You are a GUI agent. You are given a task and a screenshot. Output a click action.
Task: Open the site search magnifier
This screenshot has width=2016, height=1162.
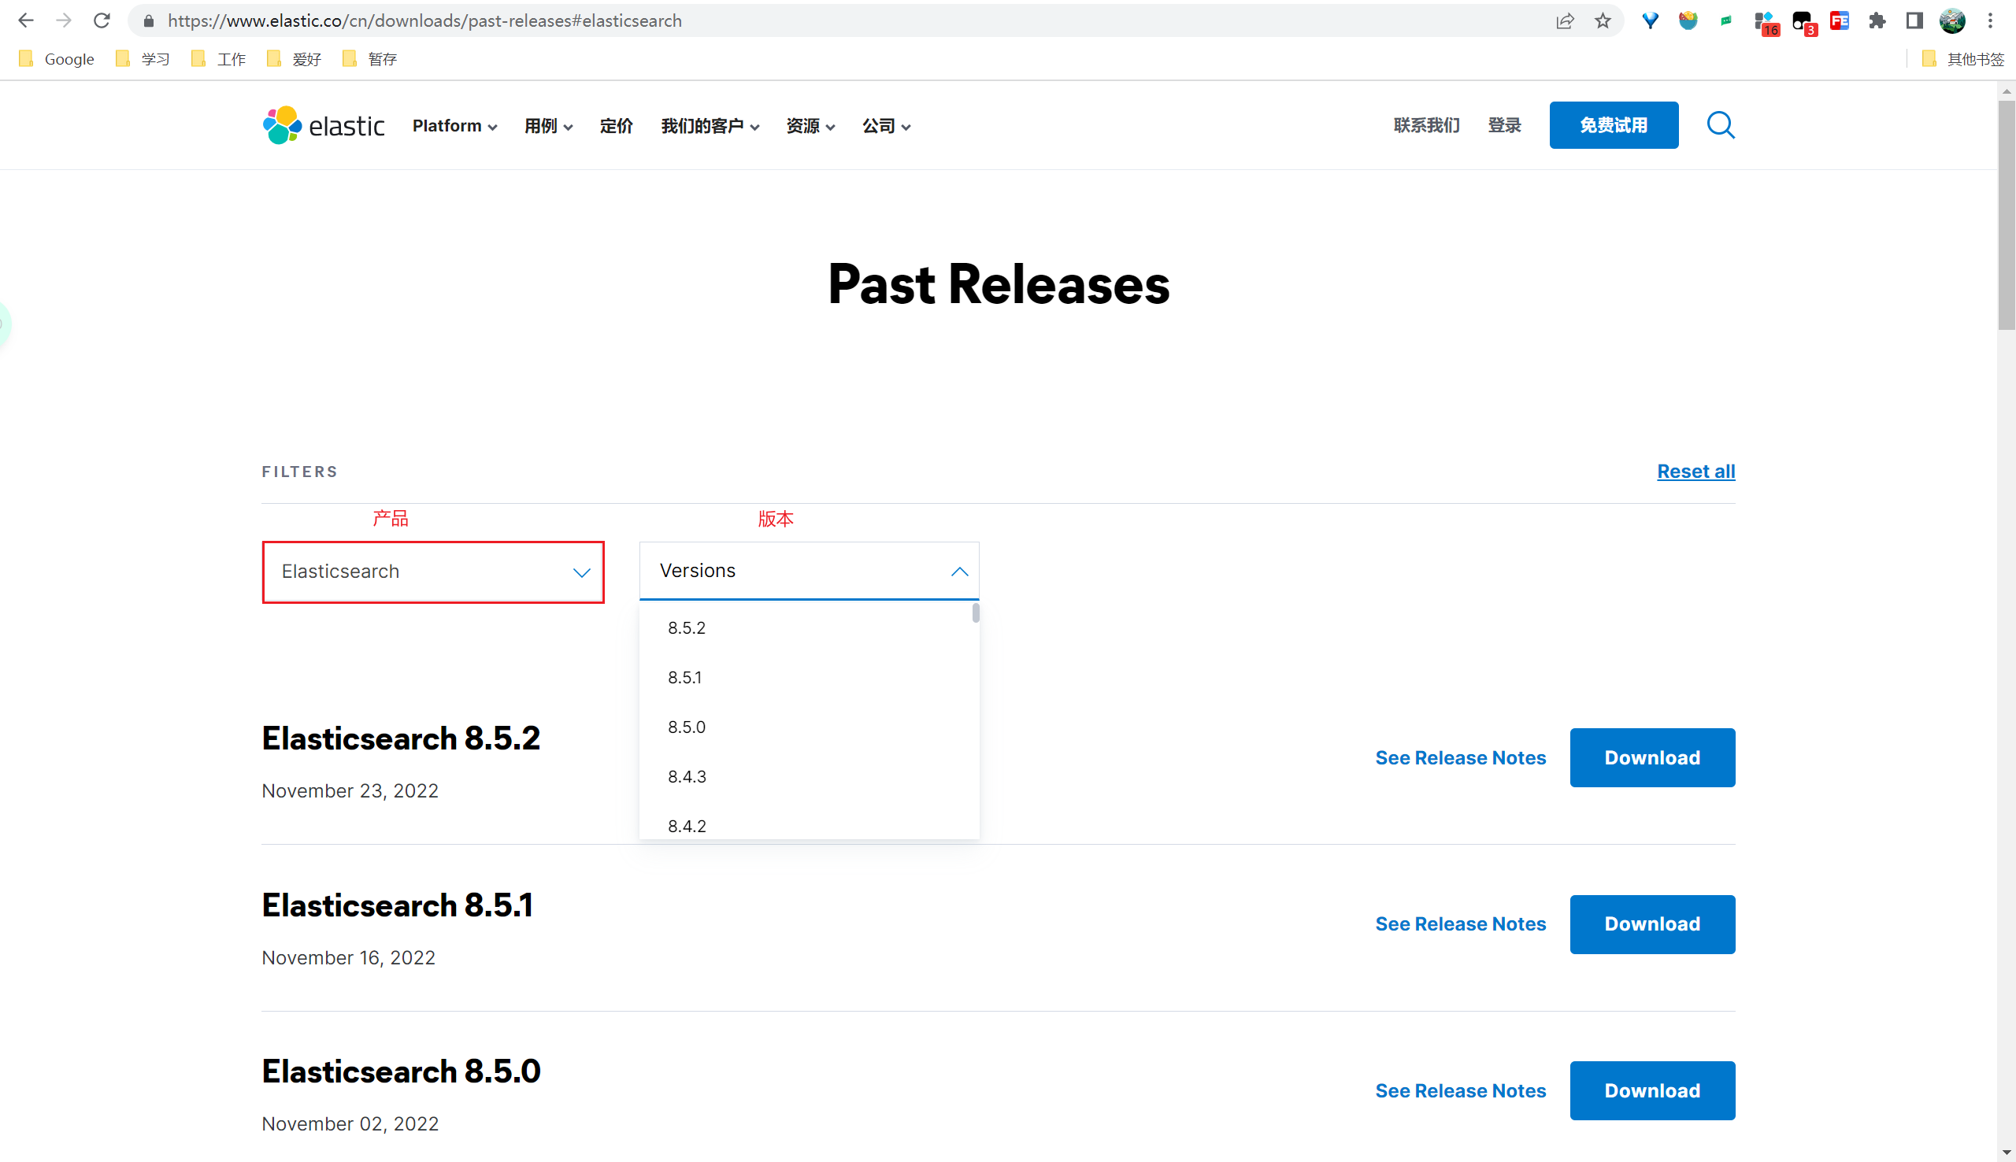pos(1720,124)
